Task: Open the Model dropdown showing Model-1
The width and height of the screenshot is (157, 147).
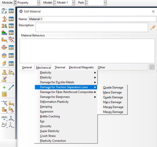Action: 64,3
